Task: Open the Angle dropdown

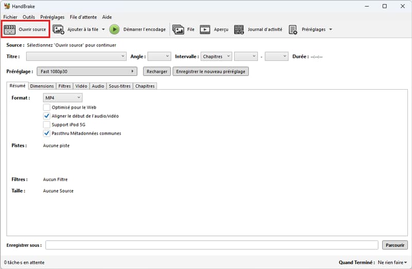Action: click(159, 56)
